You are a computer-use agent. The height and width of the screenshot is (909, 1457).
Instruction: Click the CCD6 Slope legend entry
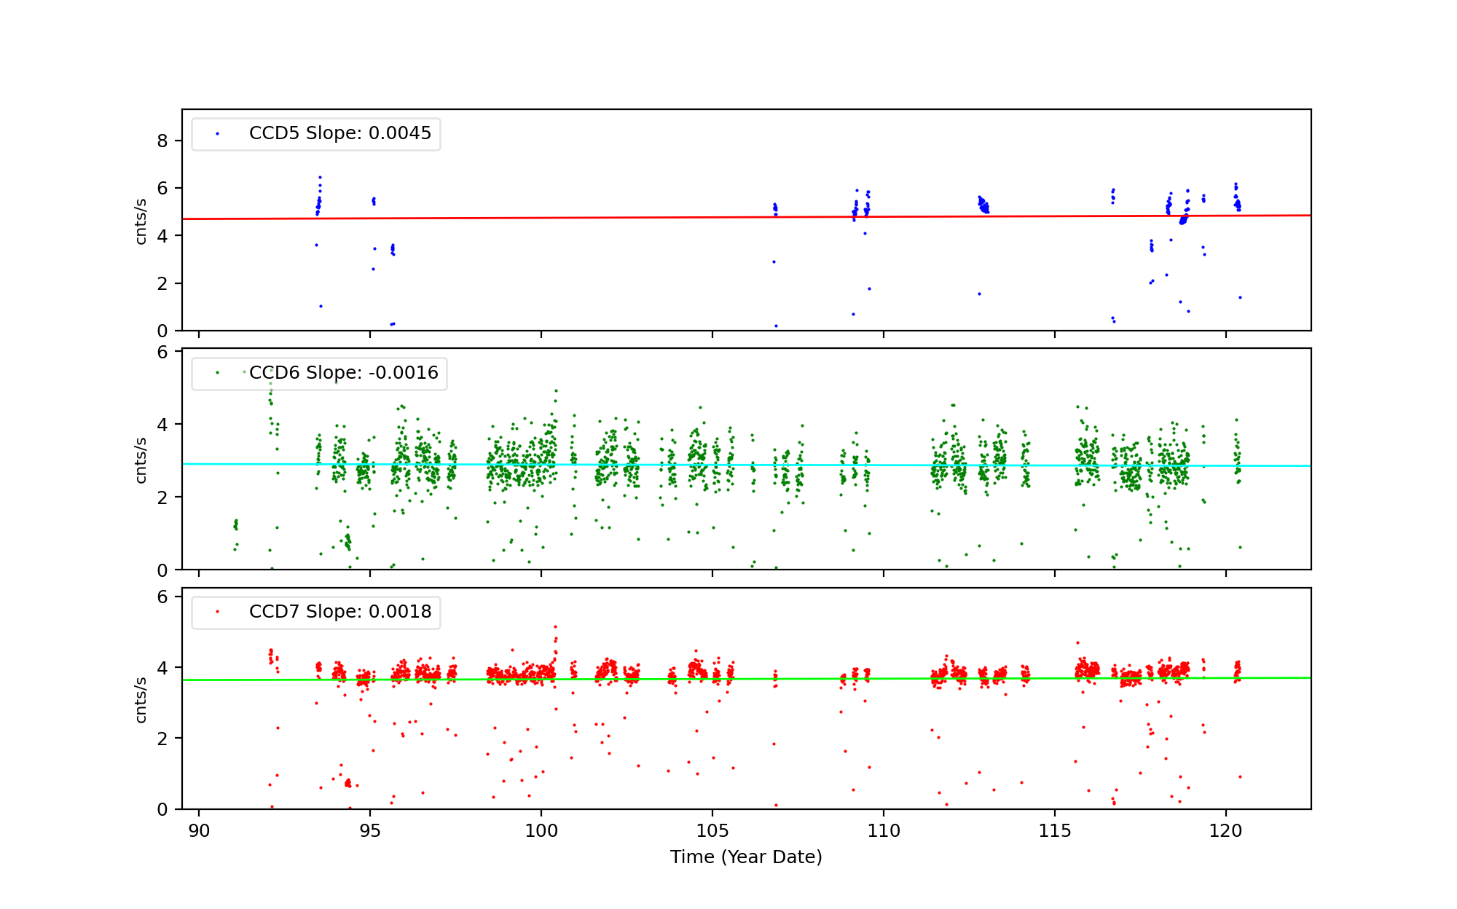tap(343, 373)
